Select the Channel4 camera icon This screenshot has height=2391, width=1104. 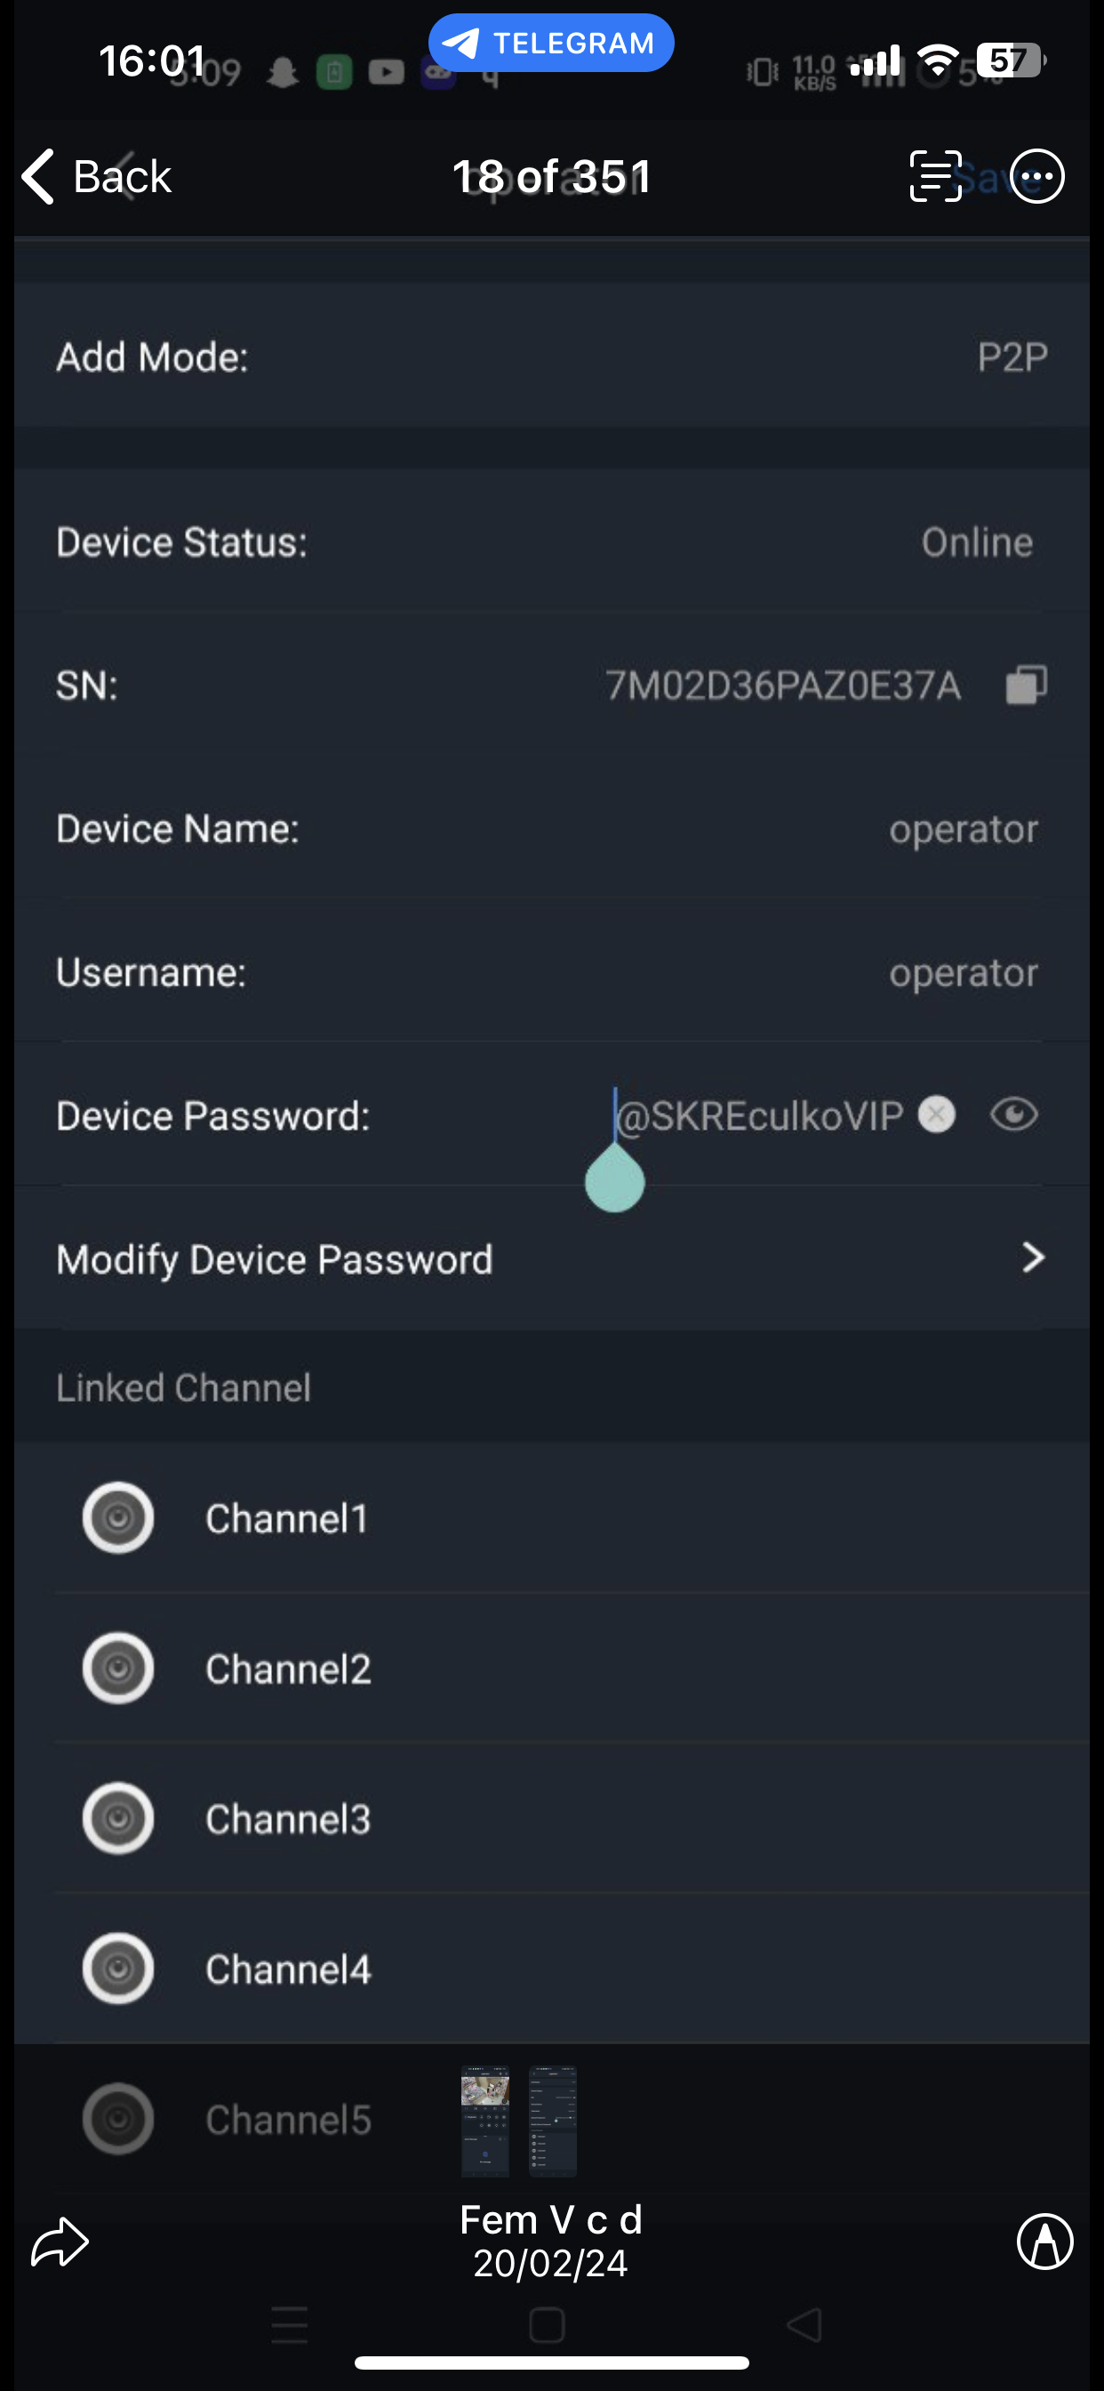pyautogui.click(x=118, y=1968)
